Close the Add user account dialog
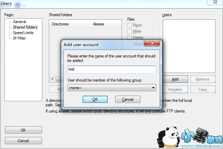 pos(152,43)
